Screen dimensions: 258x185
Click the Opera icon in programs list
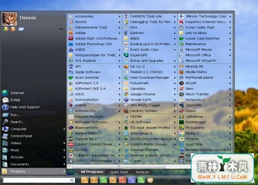coord(181,111)
